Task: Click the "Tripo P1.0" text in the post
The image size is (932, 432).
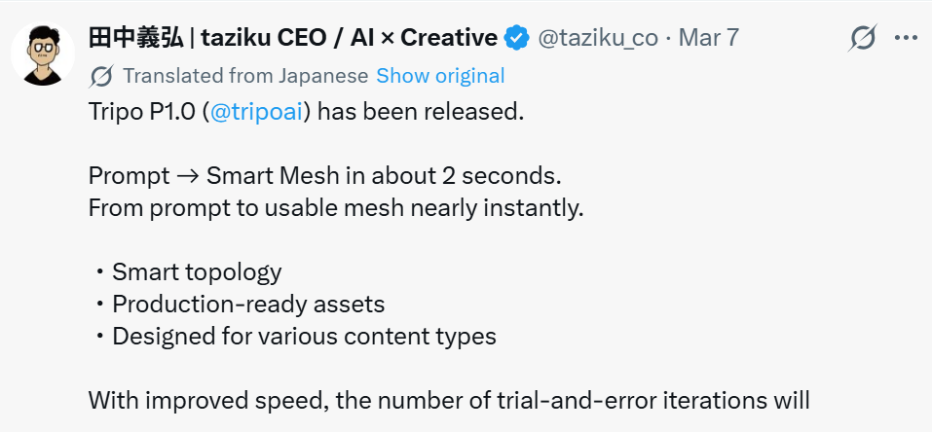Action: coord(142,111)
